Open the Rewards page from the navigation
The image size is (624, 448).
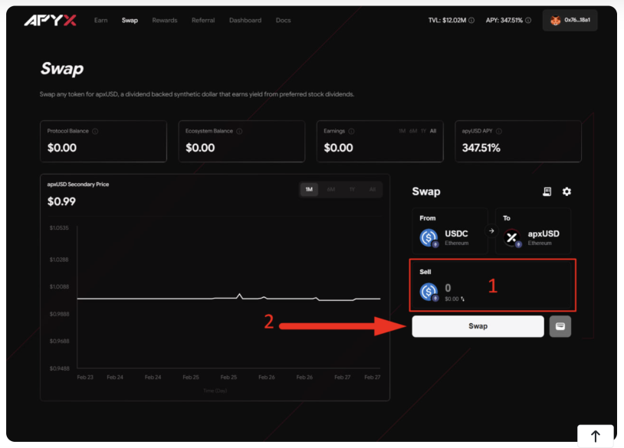pos(164,20)
